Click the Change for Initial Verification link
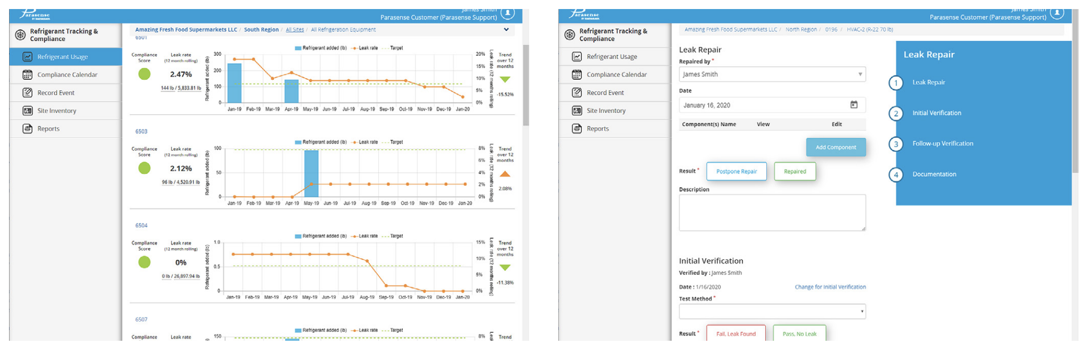 tap(830, 287)
